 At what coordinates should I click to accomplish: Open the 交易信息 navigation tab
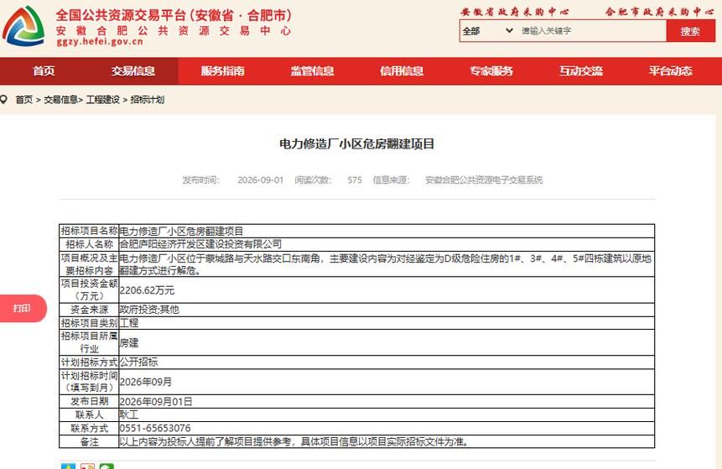coord(133,71)
